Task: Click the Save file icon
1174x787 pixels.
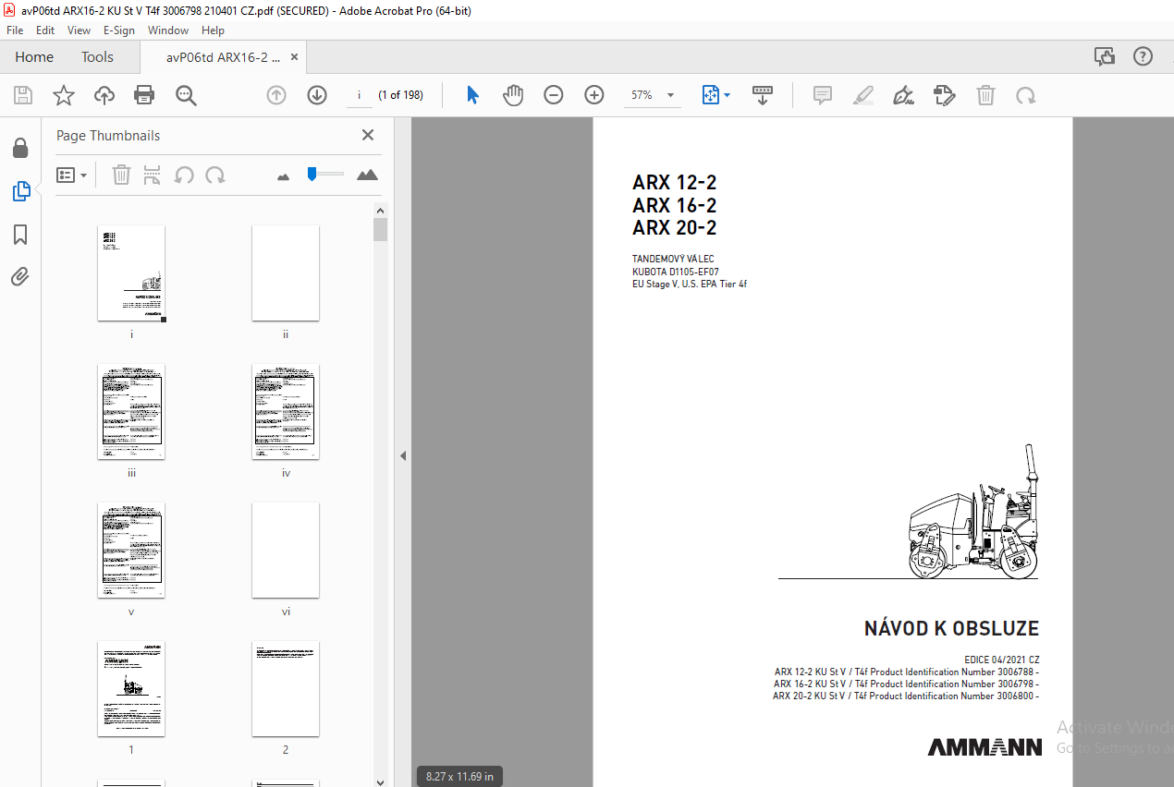Action: pyautogui.click(x=23, y=95)
